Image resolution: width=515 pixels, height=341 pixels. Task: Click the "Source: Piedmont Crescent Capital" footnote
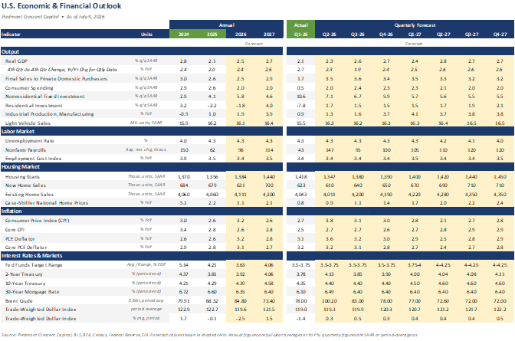(x=209, y=335)
